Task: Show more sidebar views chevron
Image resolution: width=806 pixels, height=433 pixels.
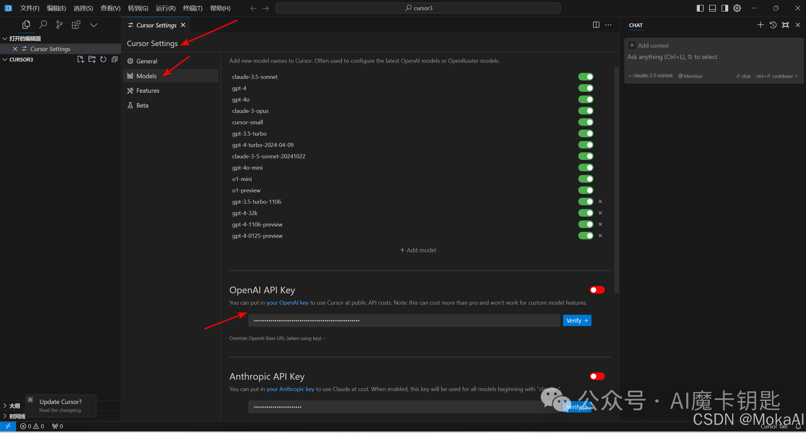Action: point(93,25)
